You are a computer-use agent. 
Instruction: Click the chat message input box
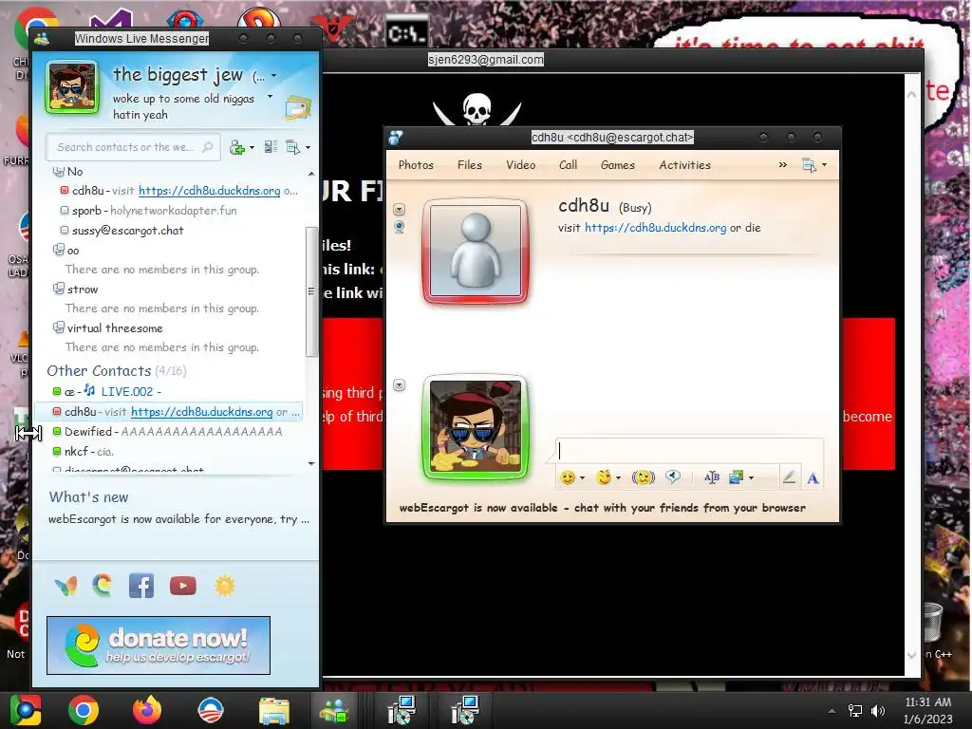(689, 451)
